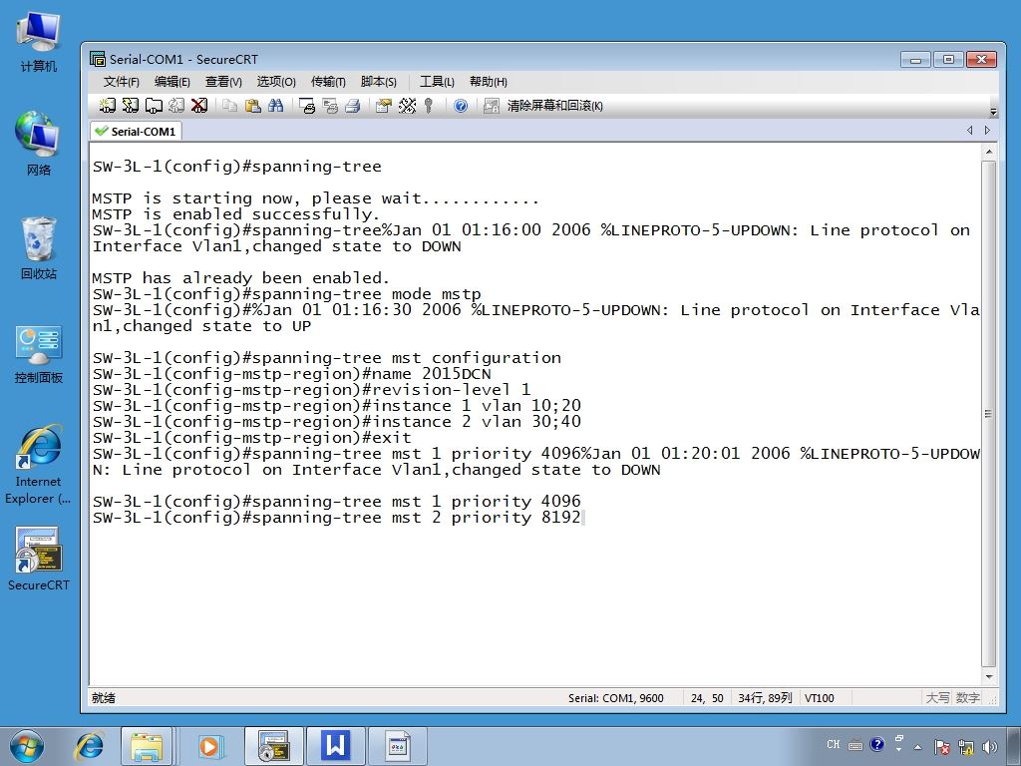
Task: Click the Windows Media Player taskbar icon
Action: (209, 746)
